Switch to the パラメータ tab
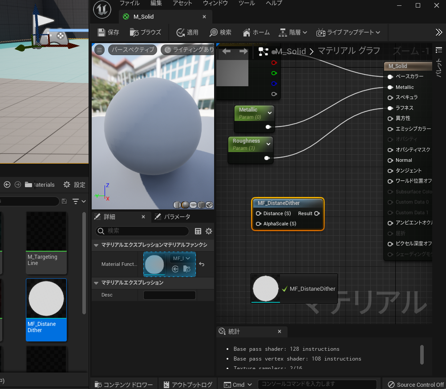The image size is (446, 389). pyautogui.click(x=172, y=217)
